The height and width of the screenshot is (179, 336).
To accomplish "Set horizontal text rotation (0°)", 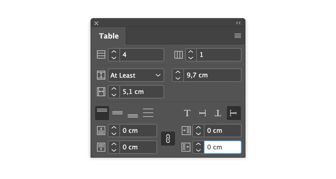I will pyautogui.click(x=187, y=113).
